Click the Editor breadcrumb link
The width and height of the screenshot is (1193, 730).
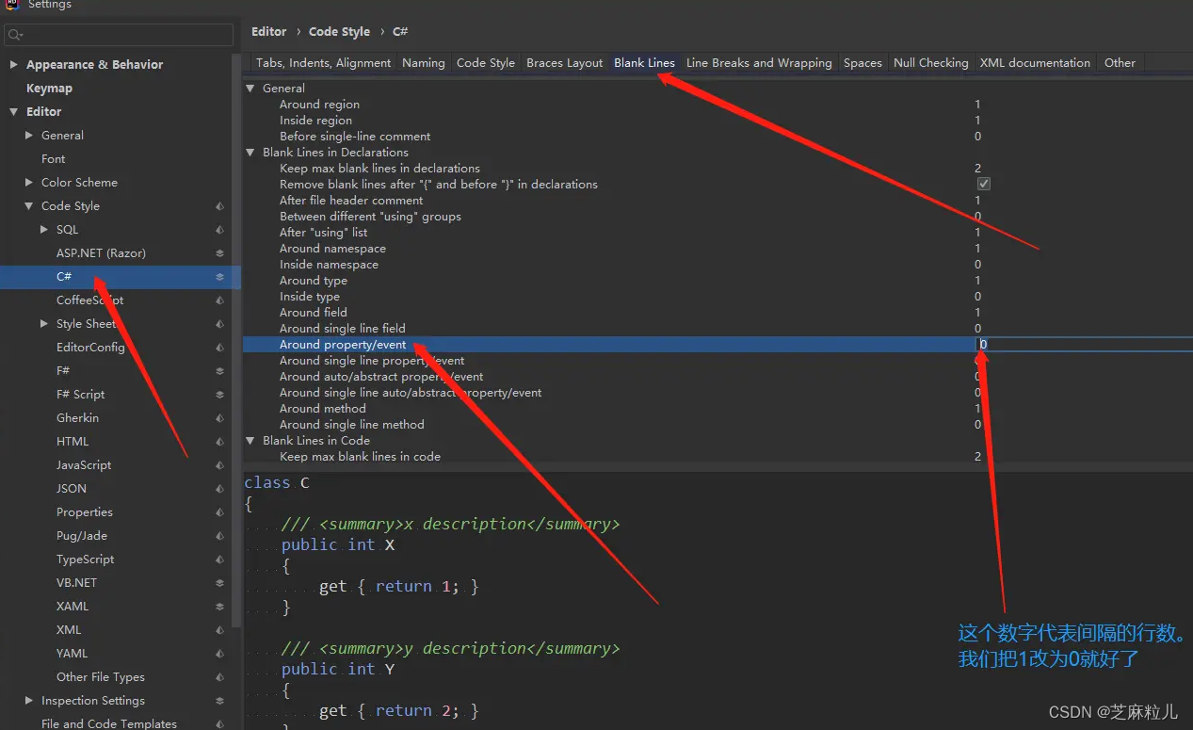pos(268,31)
